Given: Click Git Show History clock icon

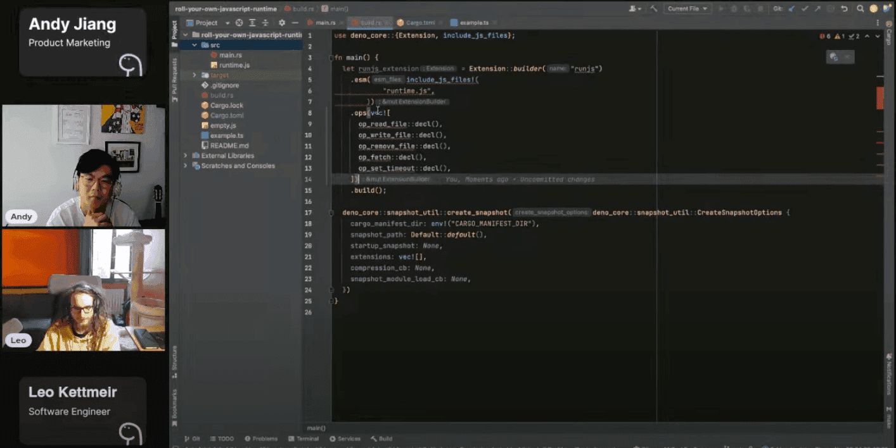Looking at the screenshot, I should (831, 9).
